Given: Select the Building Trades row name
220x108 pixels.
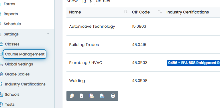Looking at the screenshot, I should coord(84,45).
